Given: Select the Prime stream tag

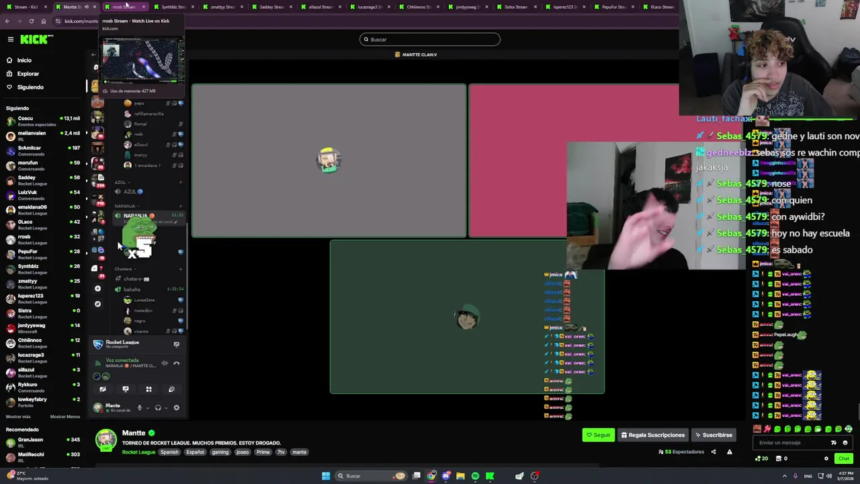Looking at the screenshot, I should (x=263, y=452).
